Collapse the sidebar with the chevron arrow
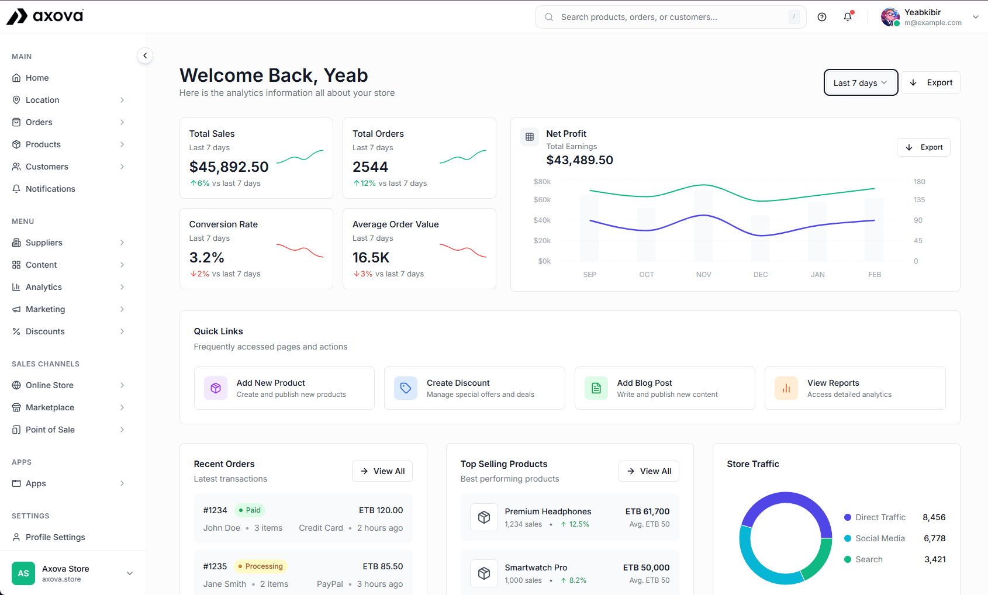The image size is (988, 595). 144,56
